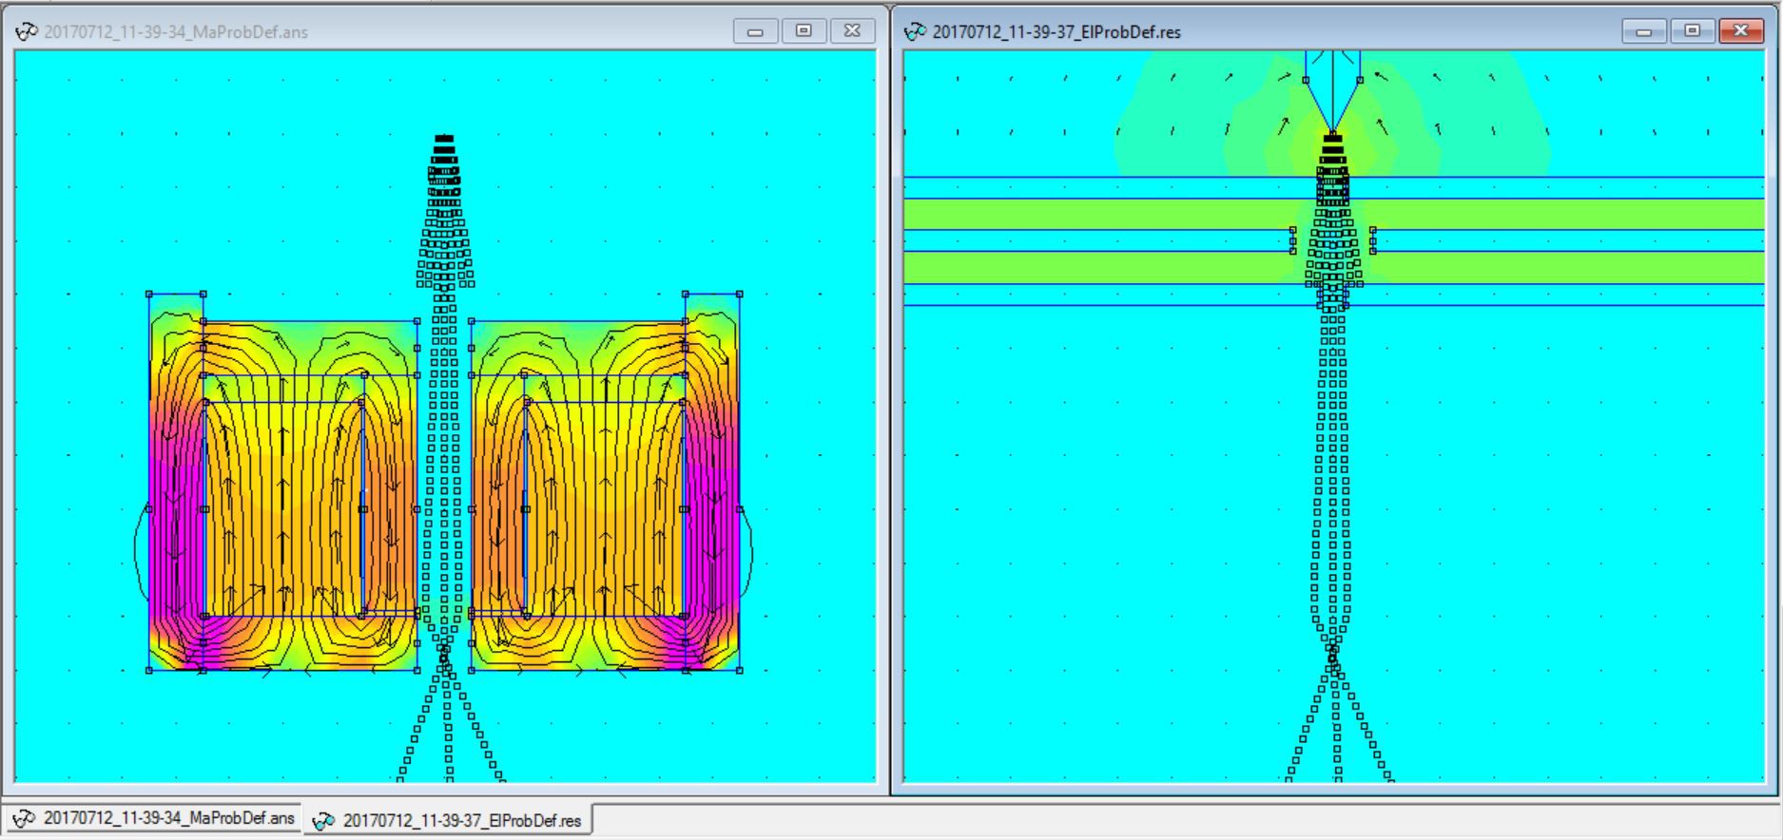Minimize the ElProbDef.res window
This screenshot has width=1783, height=840.
click(1644, 31)
